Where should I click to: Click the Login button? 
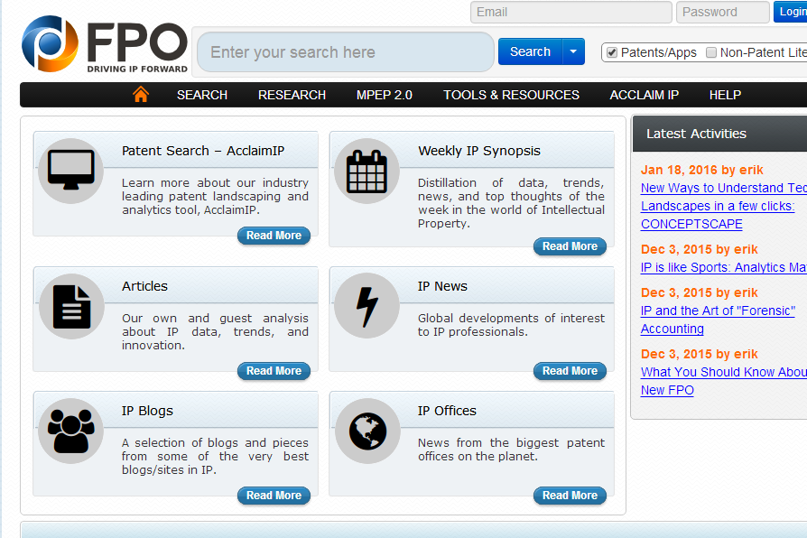[x=791, y=12]
